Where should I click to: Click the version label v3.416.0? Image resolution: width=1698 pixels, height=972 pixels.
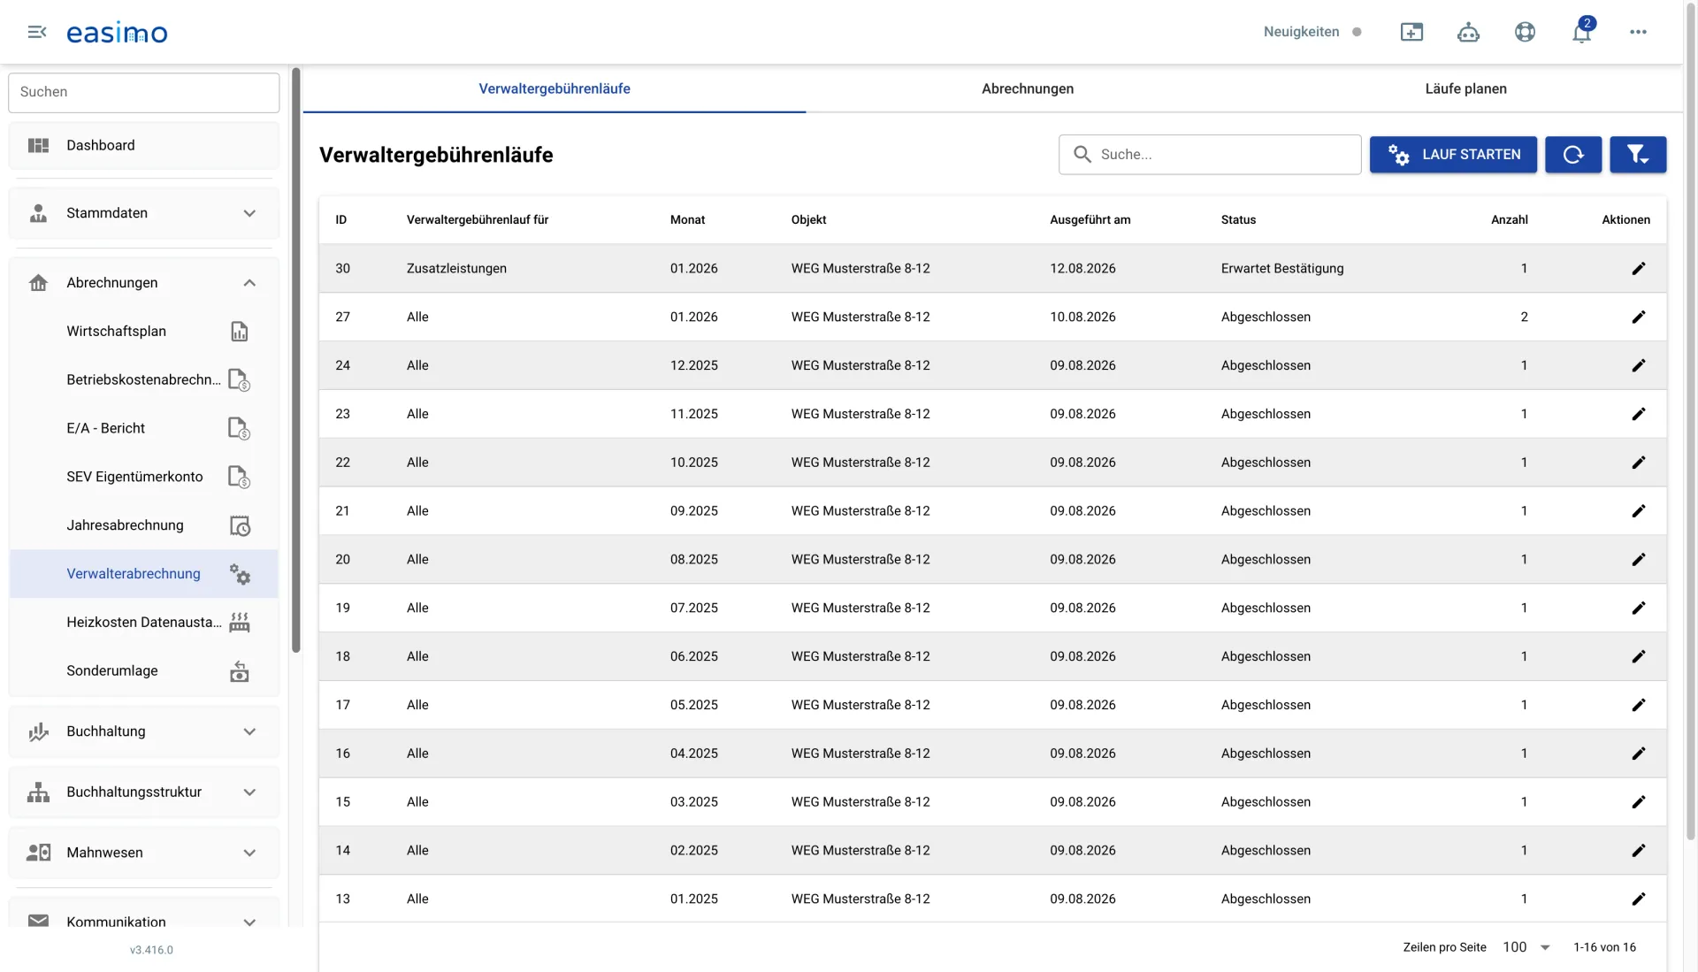tap(151, 950)
